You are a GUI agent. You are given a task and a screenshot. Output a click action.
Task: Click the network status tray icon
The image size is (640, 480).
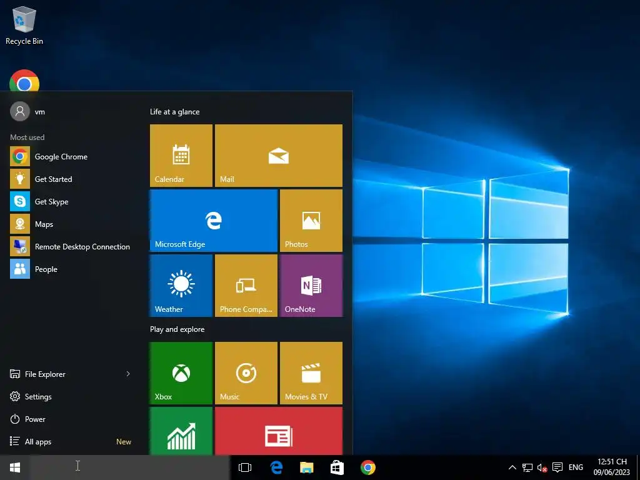point(527,467)
